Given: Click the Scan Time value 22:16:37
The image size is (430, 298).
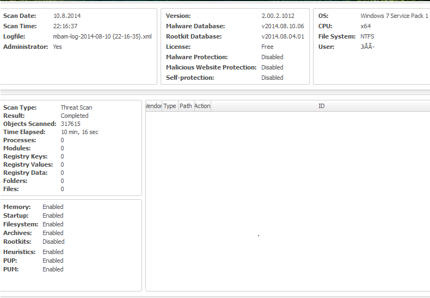Looking at the screenshot, I should [65, 26].
